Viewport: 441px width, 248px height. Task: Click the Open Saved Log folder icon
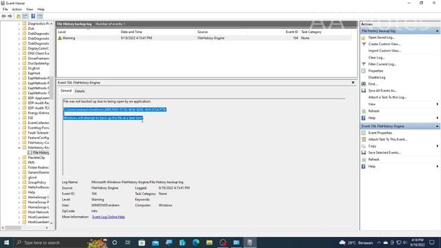pyautogui.click(x=363, y=37)
